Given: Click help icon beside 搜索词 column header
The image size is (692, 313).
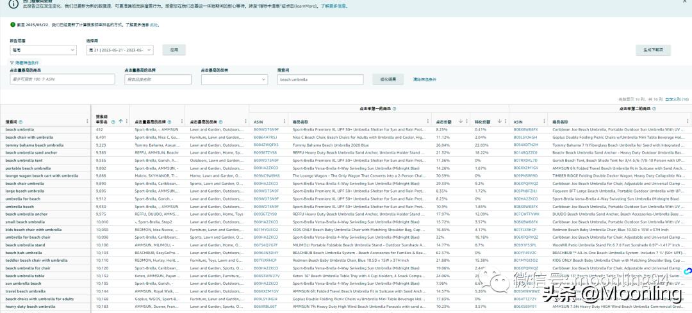Looking at the screenshot, I should pos(21,122).
